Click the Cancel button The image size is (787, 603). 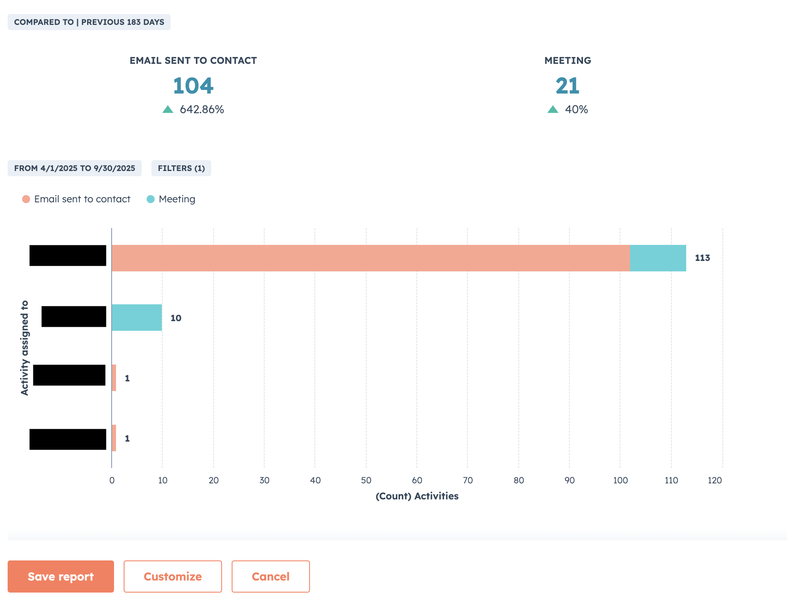(271, 576)
